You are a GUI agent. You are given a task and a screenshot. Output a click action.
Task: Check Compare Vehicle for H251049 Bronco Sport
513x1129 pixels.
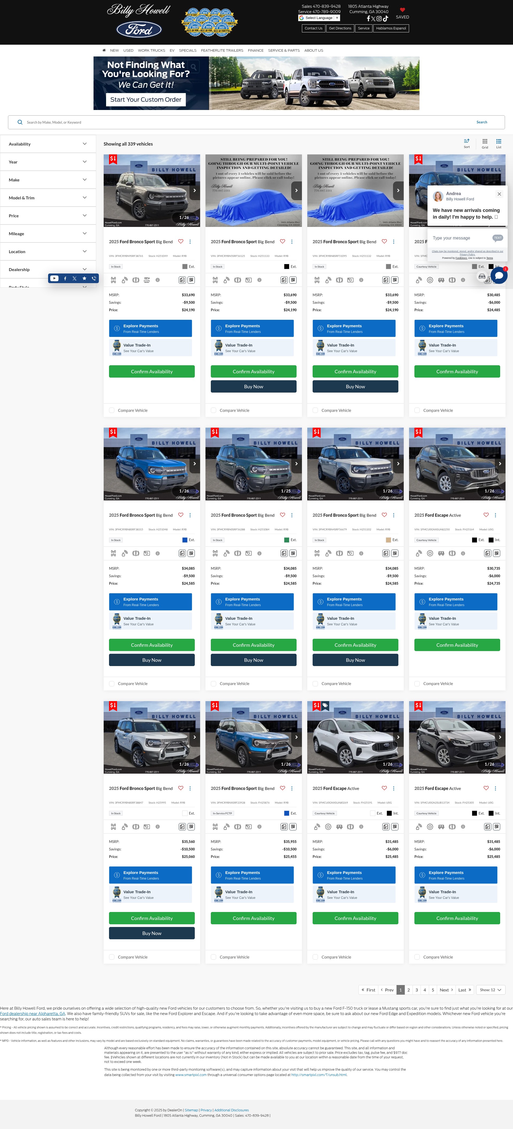112,410
